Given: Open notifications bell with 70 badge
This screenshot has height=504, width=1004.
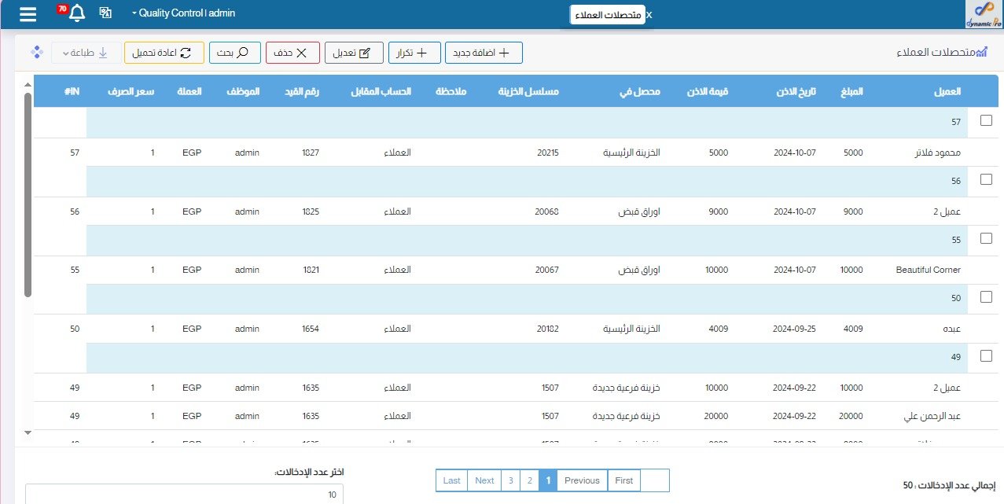Looking at the screenshot, I should (x=76, y=13).
